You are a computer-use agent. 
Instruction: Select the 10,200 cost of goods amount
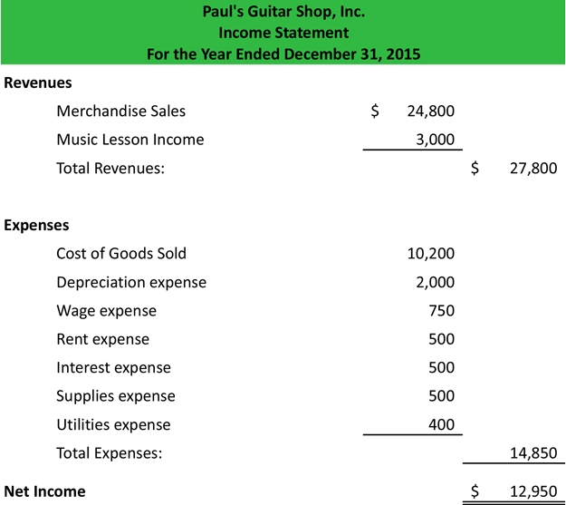(x=430, y=254)
